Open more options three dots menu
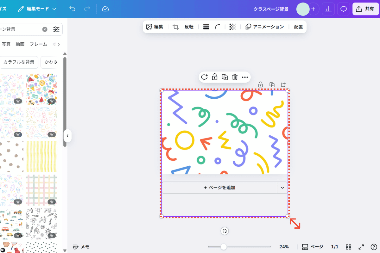This screenshot has height=253, width=380. tap(245, 77)
